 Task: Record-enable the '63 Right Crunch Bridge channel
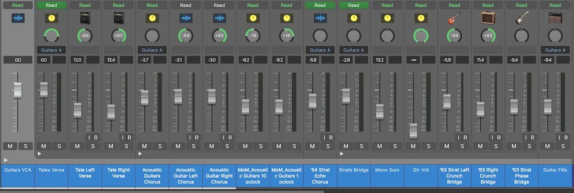tap(498, 138)
